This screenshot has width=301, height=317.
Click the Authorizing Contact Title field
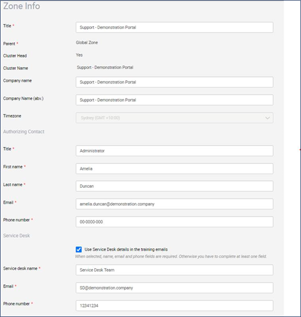click(174, 151)
